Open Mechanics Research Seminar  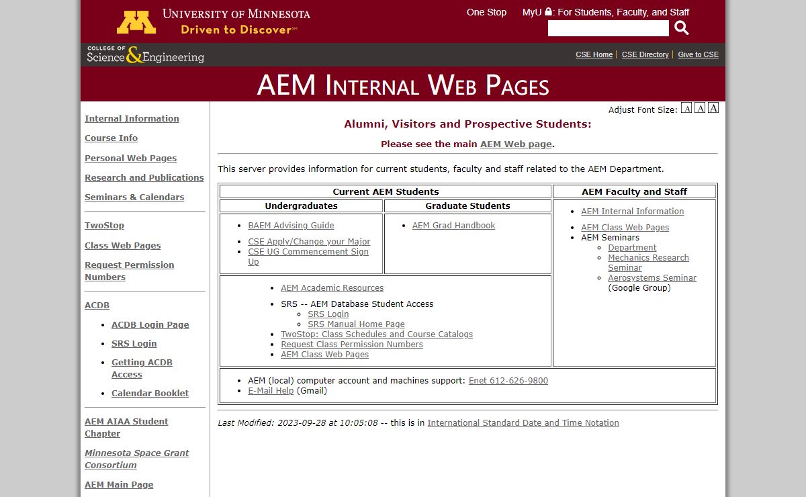[x=648, y=263]
